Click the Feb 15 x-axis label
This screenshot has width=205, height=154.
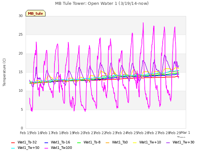tap(26, 133)
